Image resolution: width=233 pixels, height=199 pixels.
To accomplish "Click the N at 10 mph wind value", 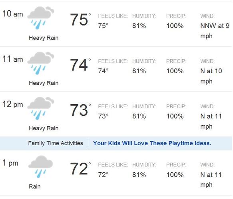I will (x=211, y=76).
